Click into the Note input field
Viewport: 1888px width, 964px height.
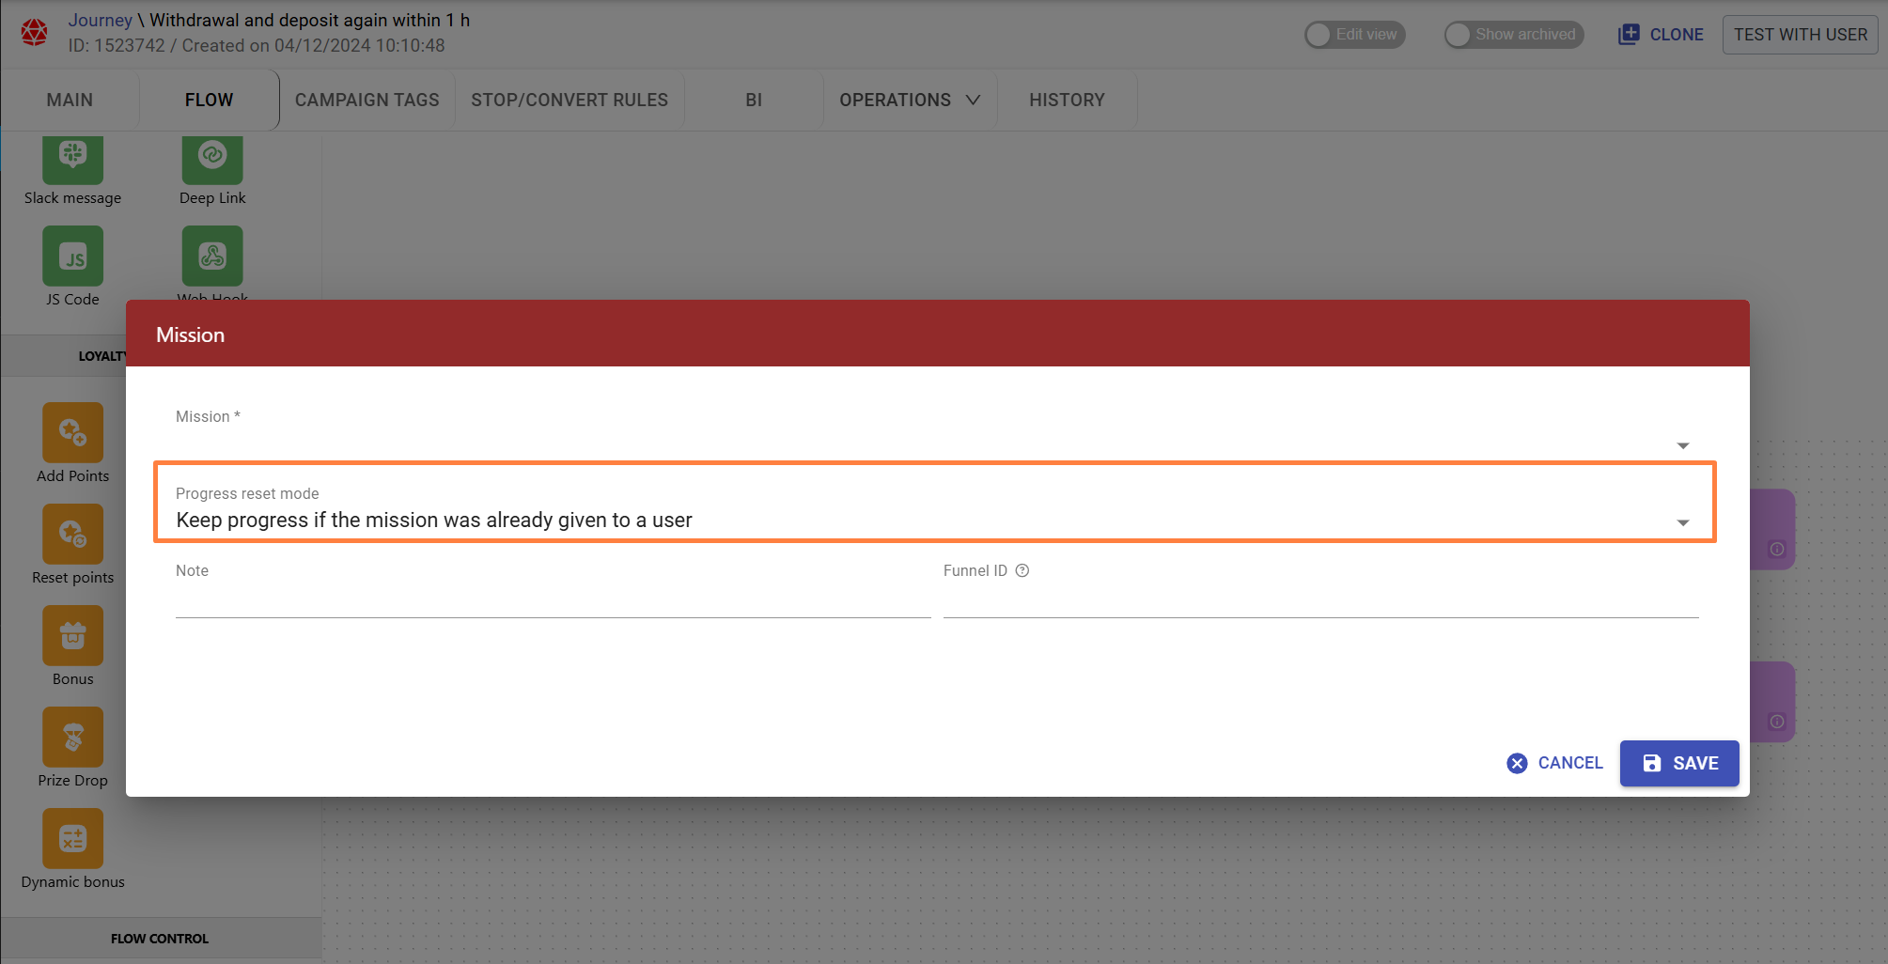pyautogui.click(x=553, y=601)
